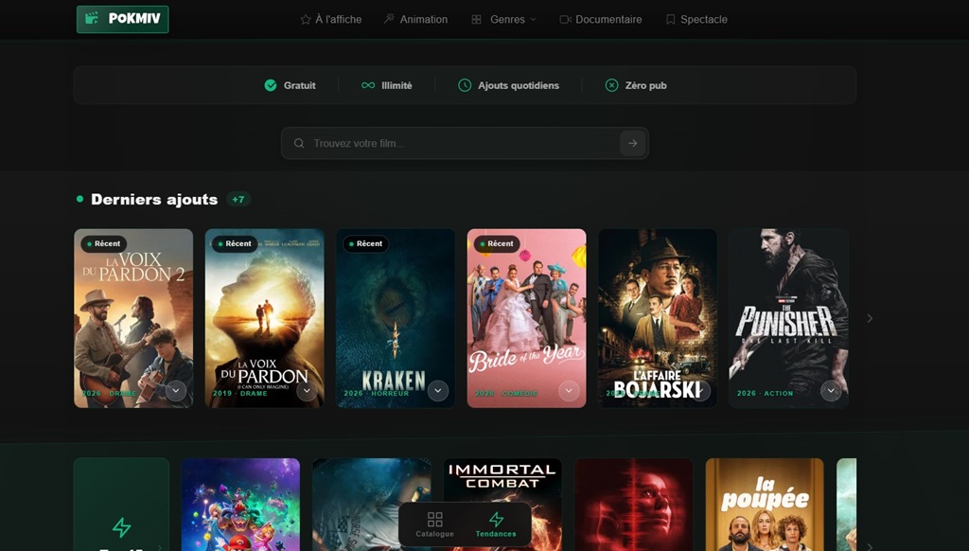
Task: Click the 2019 · Drame label
Action: [x=240, y=393]
